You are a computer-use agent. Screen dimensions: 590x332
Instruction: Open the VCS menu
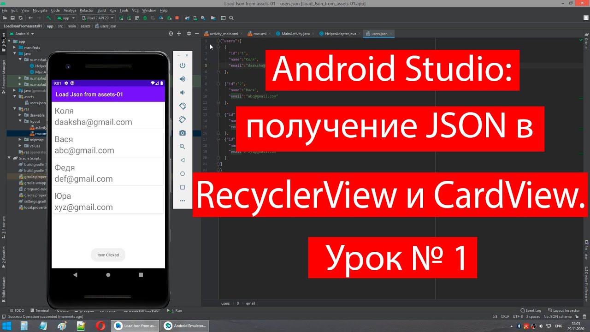(x=136, y=10)
